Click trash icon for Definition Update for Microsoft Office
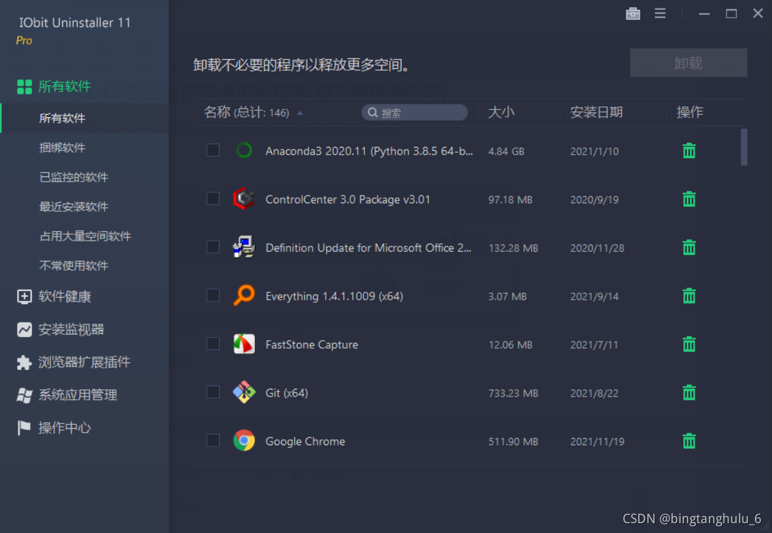 tap(689, 247)
